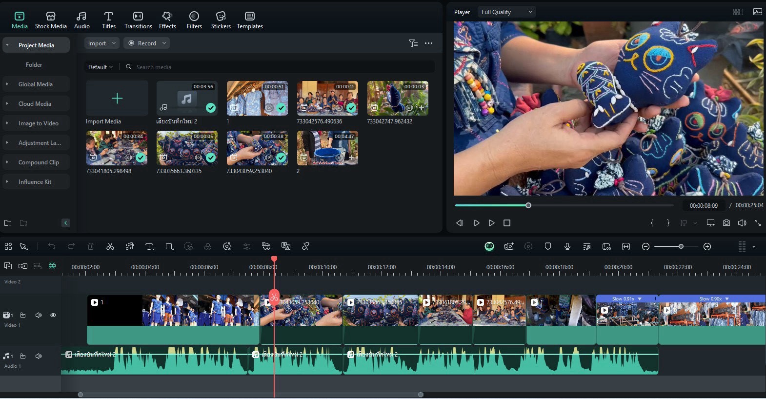
Task: Click the text tool icon in timeline toolbar
Action: pyautogui.click(x=149, y=246)
